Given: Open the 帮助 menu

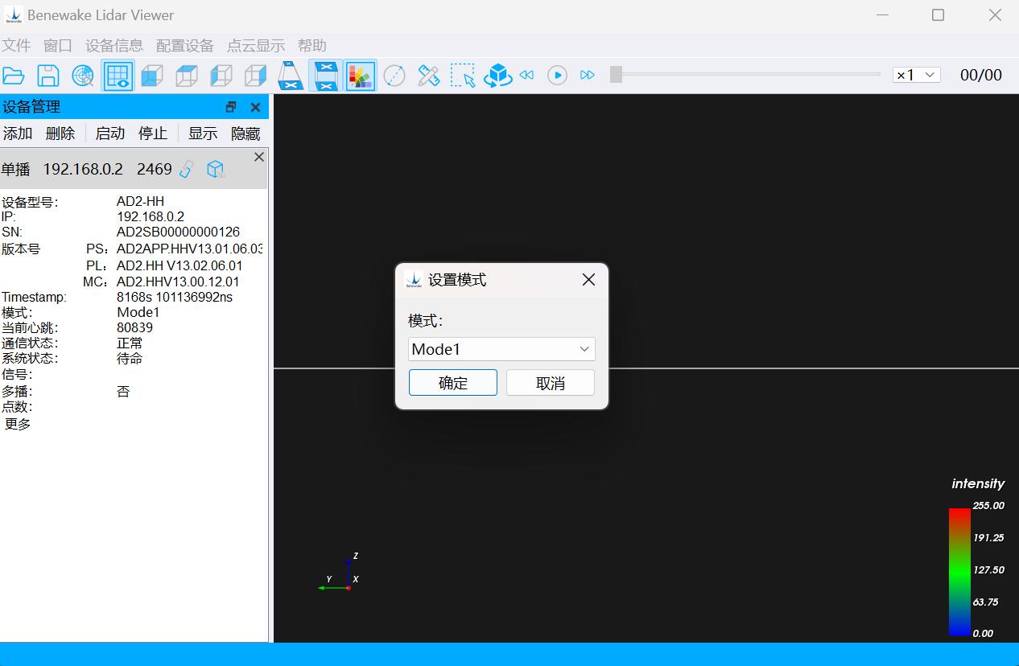Looking at the screenshot, I should (x=312, y=46).
